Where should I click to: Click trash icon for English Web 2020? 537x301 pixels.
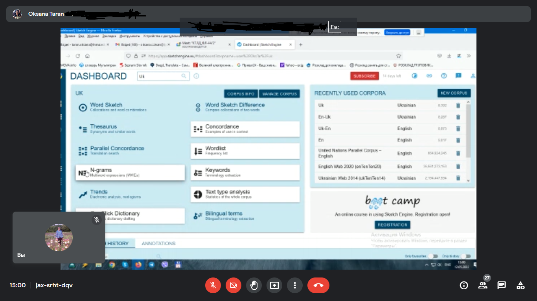pos(458,167)
